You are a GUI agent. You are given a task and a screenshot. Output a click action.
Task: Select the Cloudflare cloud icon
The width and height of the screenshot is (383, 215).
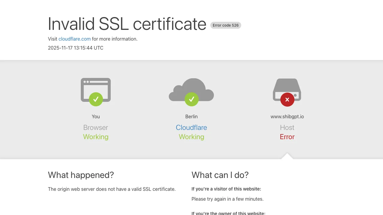tap(191, 90)
